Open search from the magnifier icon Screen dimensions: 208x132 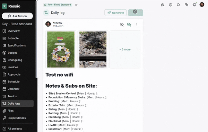[x=179, y=5]
